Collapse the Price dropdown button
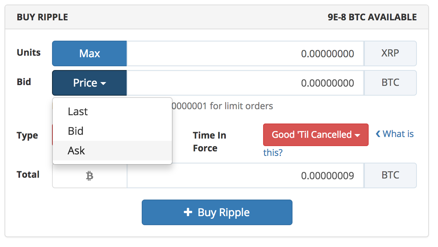This screenshot has height=247, width=438. coord(89,83)
